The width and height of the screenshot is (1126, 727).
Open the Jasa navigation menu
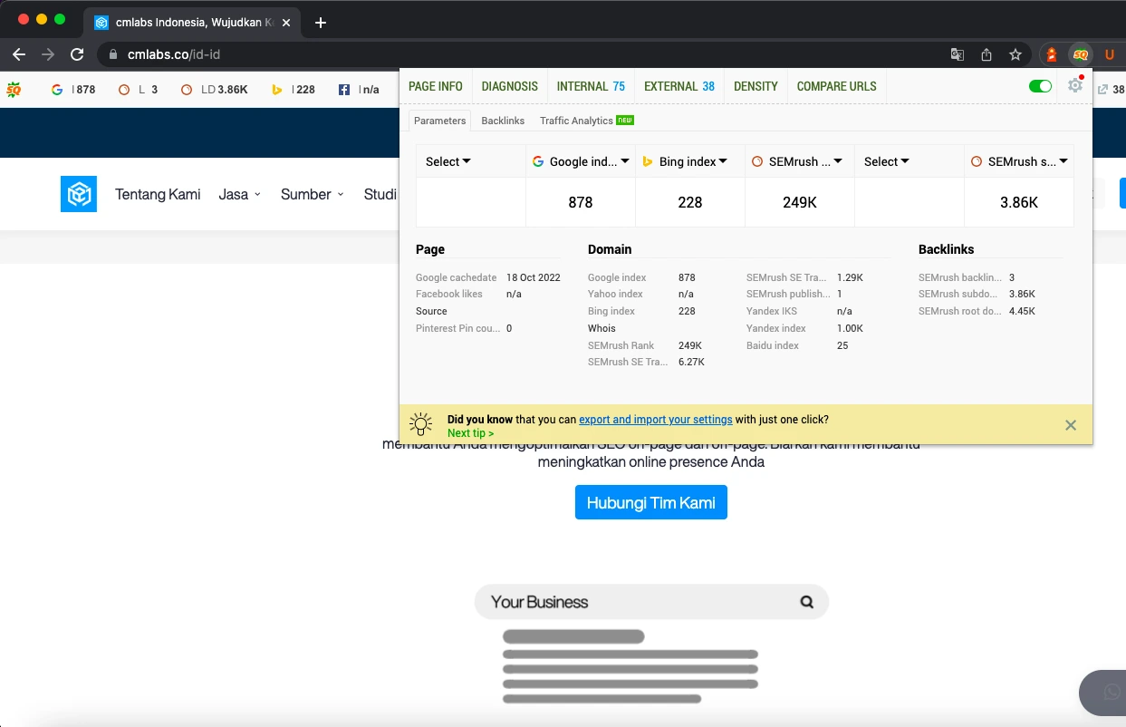click(x=240, y=194)
